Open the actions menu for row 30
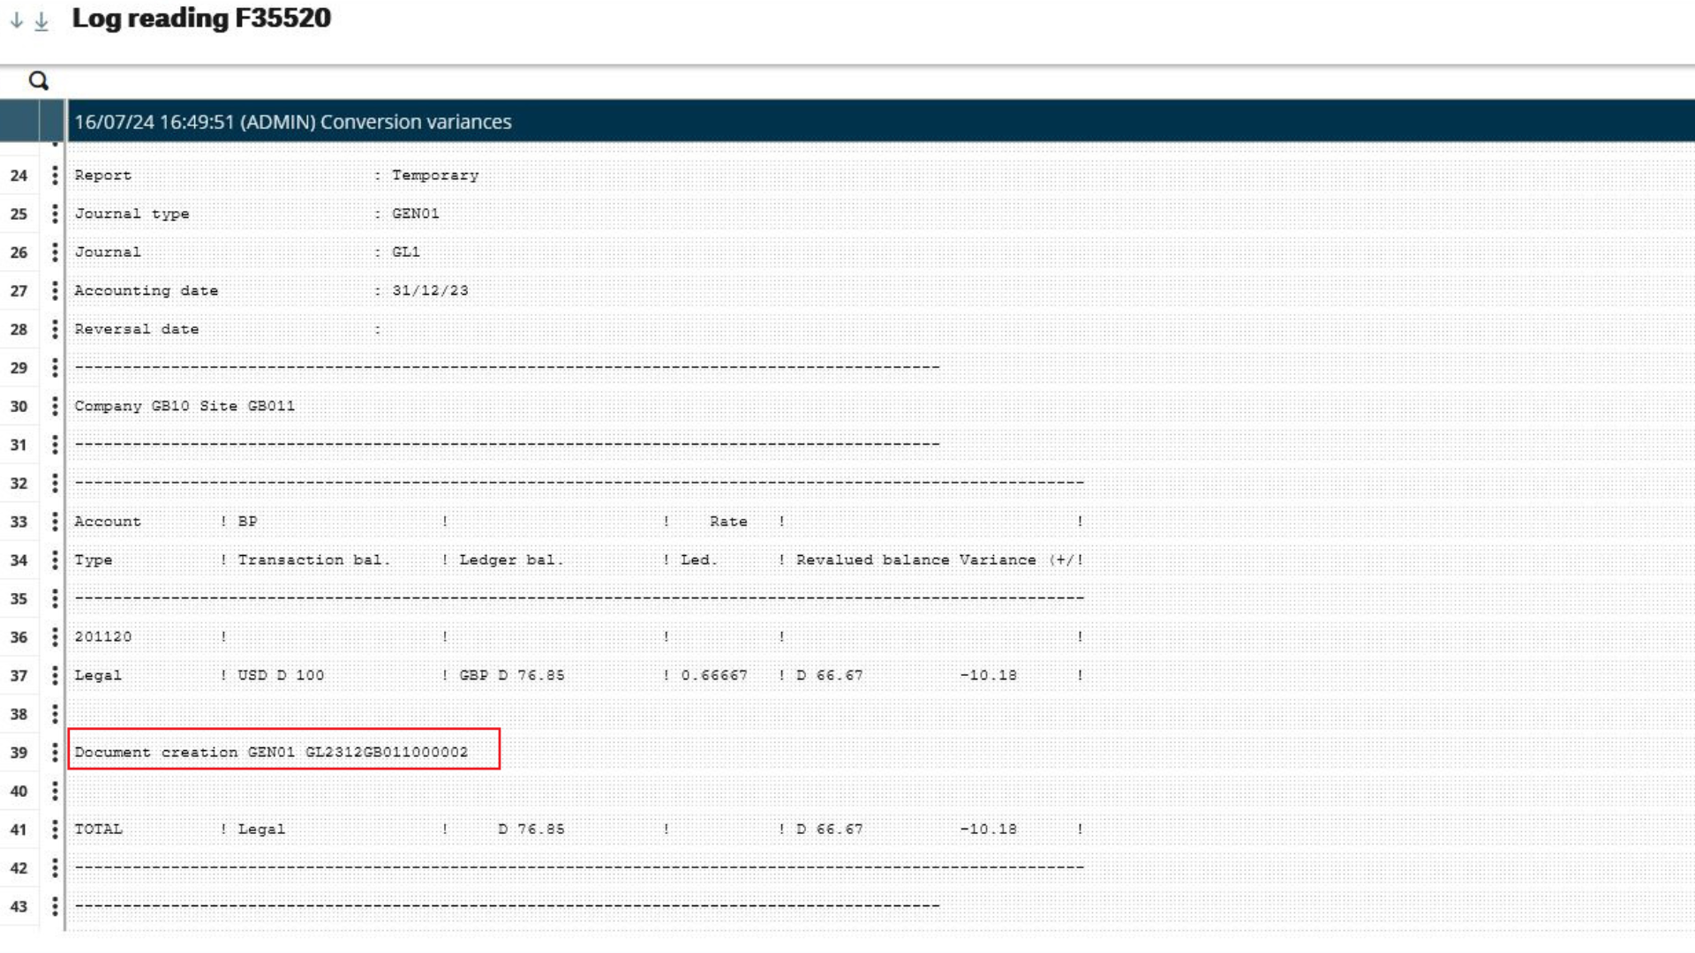The width and height of the screenshot is (1695, 953). pos(55,406)
